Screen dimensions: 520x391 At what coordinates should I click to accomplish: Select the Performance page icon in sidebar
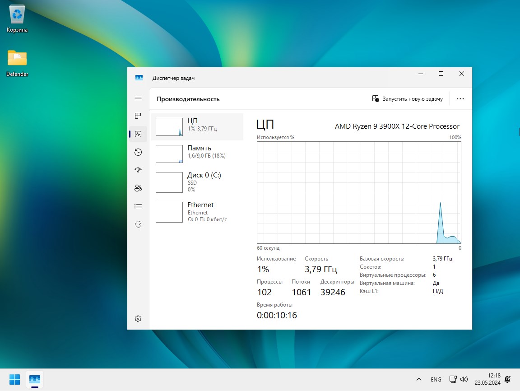pos(138,134)
